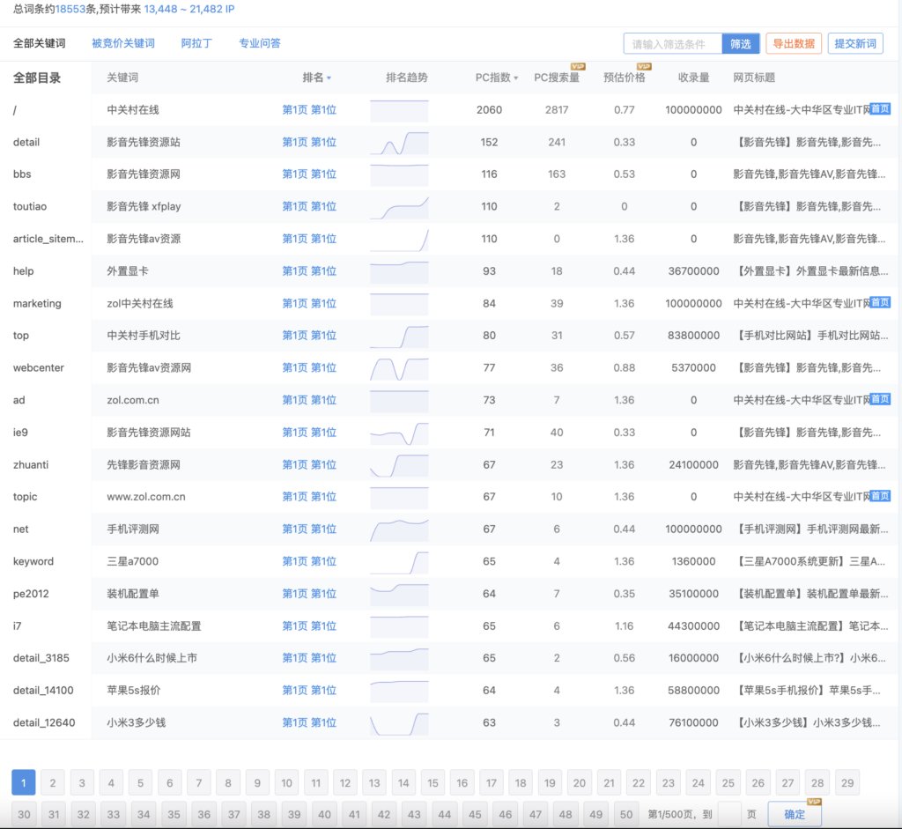Click the 确定 page jump button

[x=795, y=814]
